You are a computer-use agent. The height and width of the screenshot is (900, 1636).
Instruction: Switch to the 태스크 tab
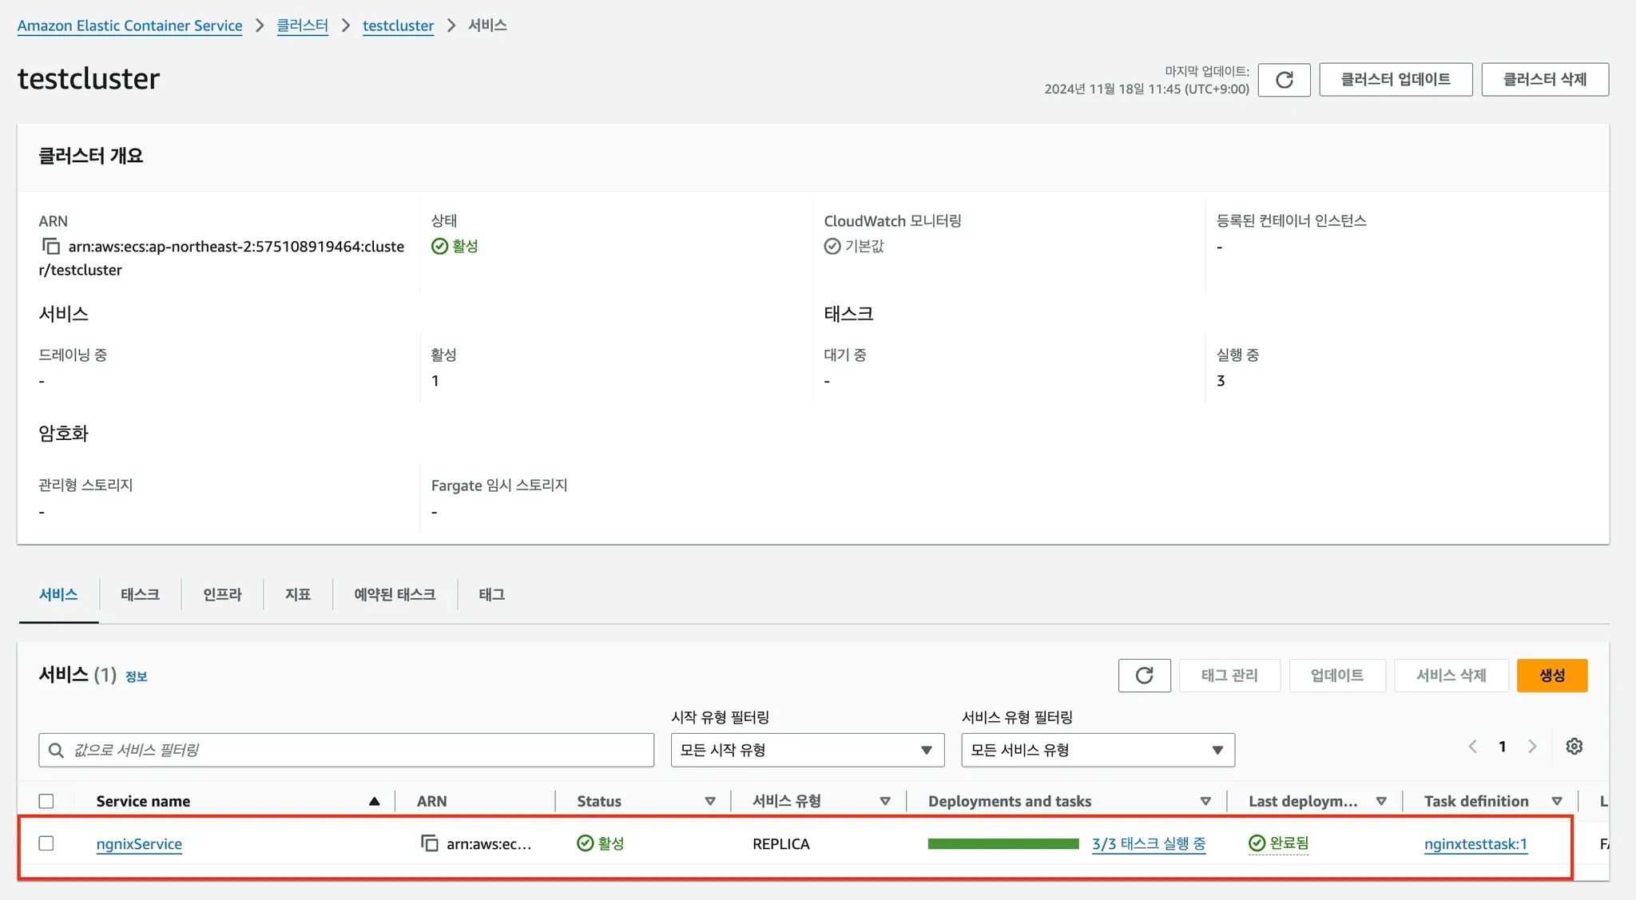coord(140,595)
